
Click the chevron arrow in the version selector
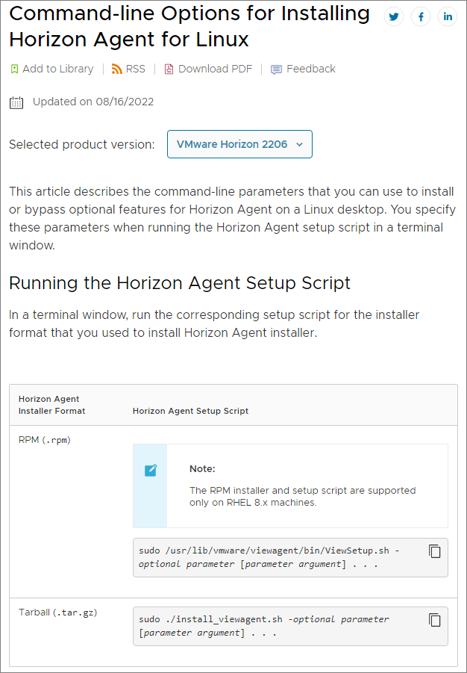coord(299,145)
